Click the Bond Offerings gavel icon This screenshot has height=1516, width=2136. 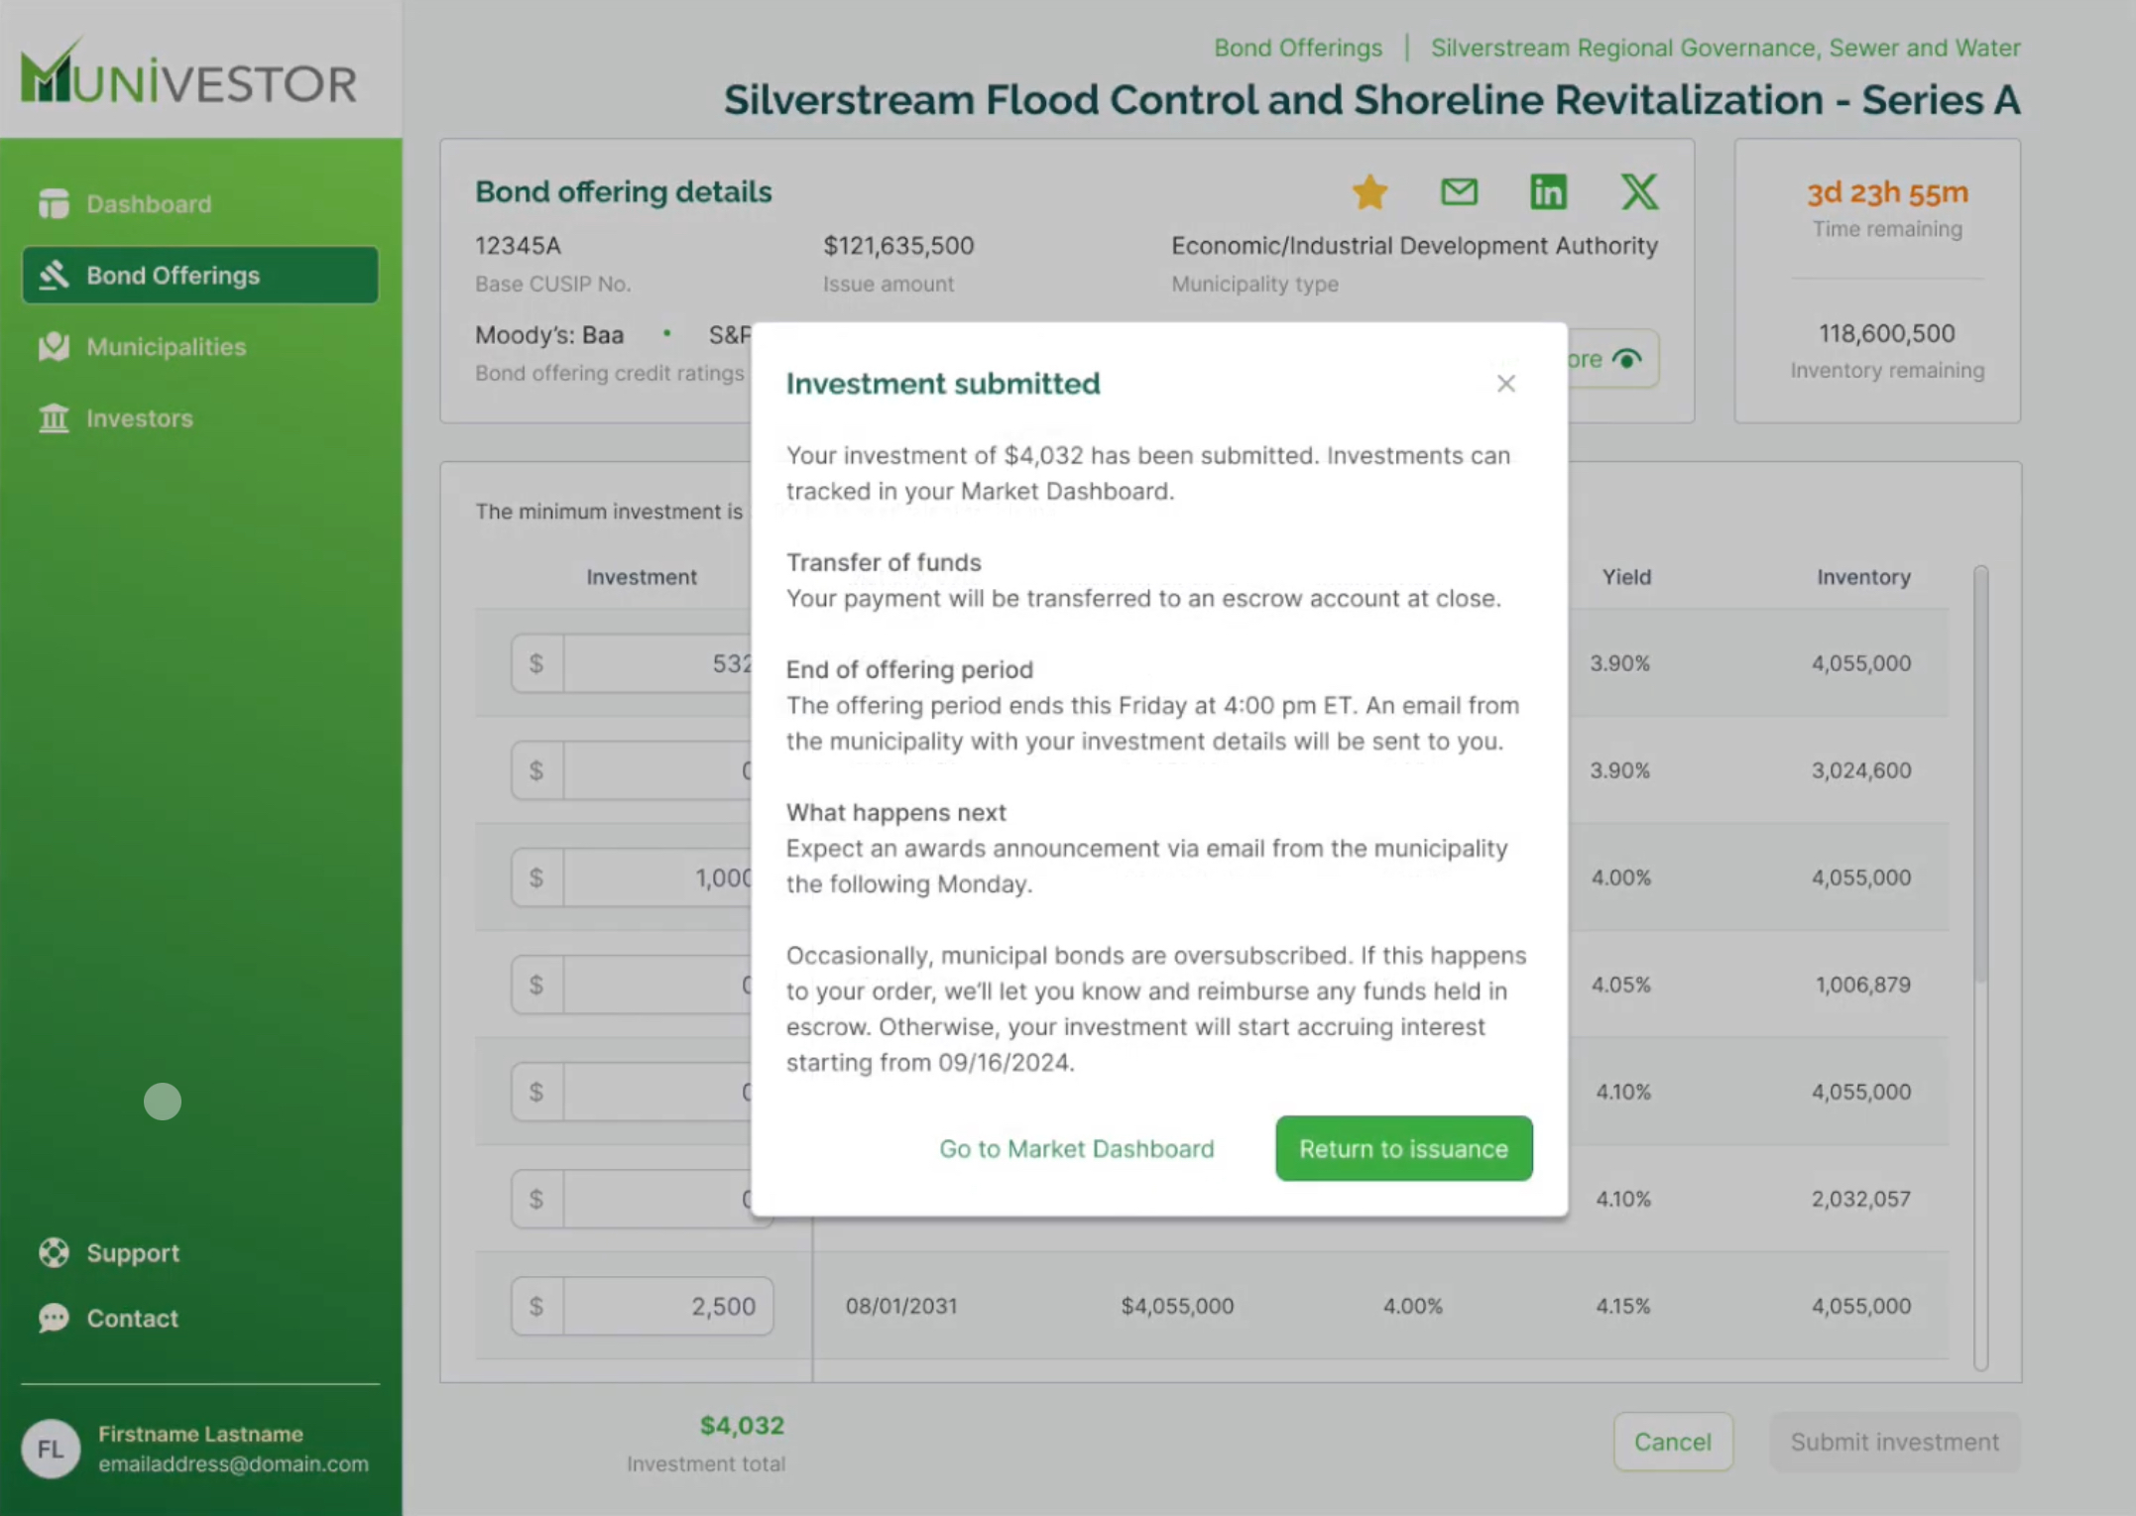click(x=54, y=275)
